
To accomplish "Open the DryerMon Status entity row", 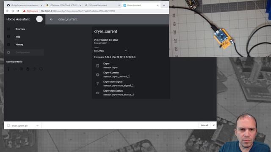I will (x=131, y=93).
